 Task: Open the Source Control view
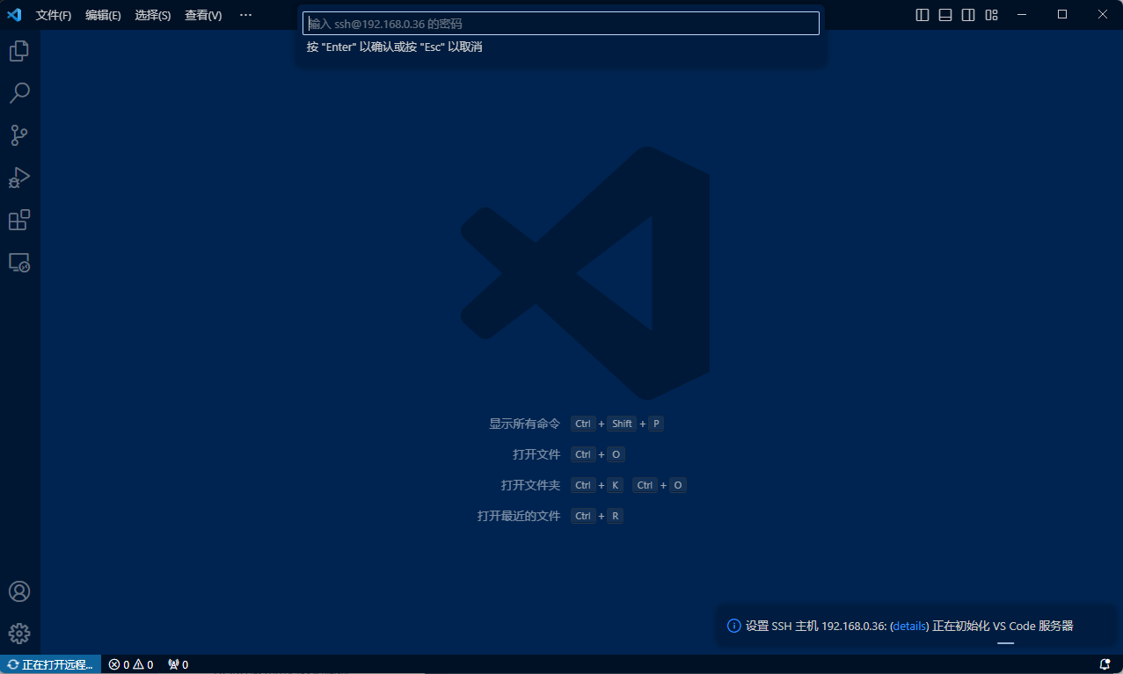(x=19, y=135)
